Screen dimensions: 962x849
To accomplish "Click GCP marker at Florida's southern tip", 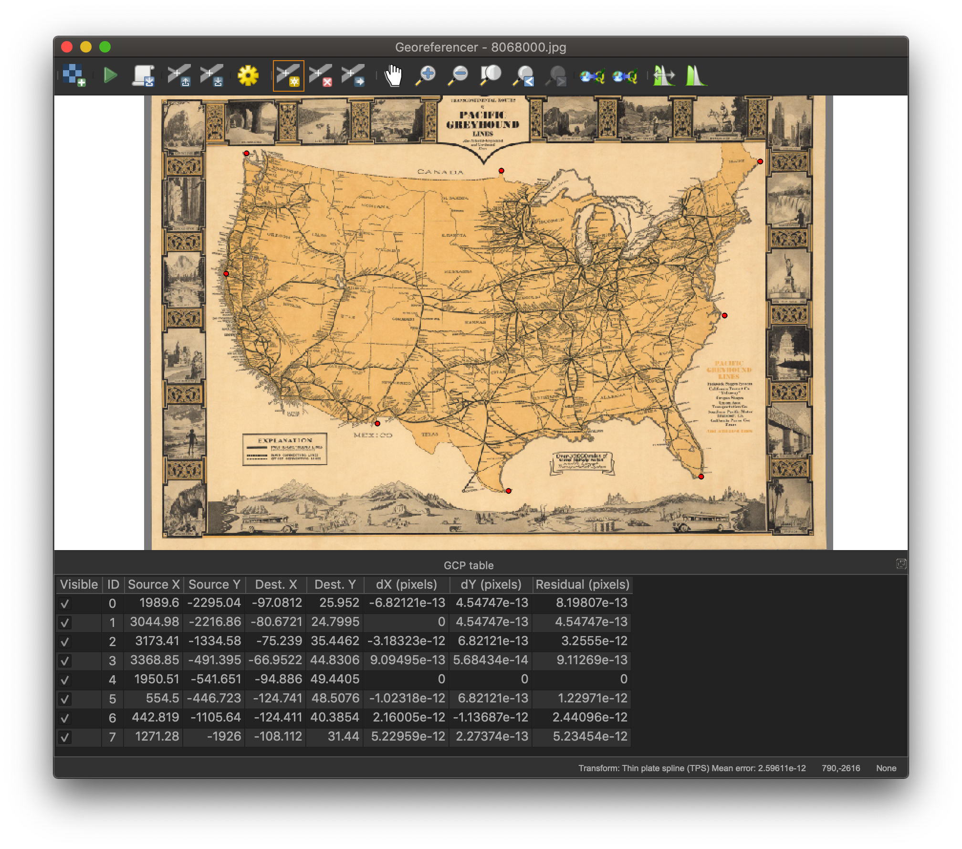I will 701,477.
